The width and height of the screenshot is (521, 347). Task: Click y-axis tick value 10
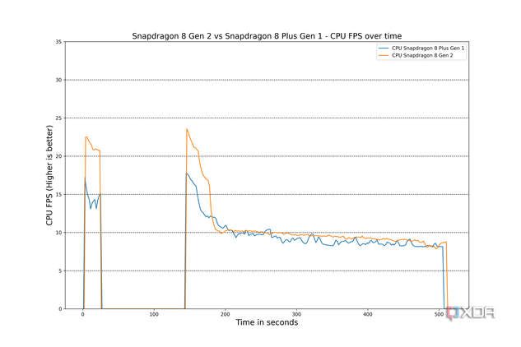pyautogui.click(x=58, y=233)
